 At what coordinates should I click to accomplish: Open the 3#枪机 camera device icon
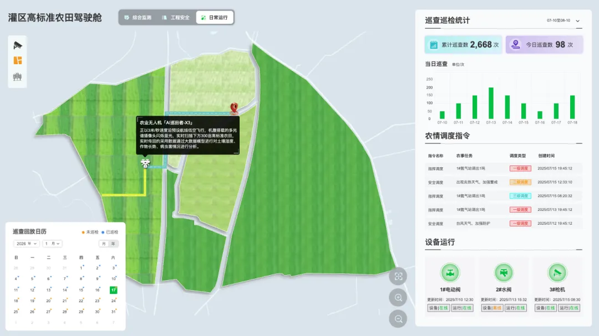557,273
